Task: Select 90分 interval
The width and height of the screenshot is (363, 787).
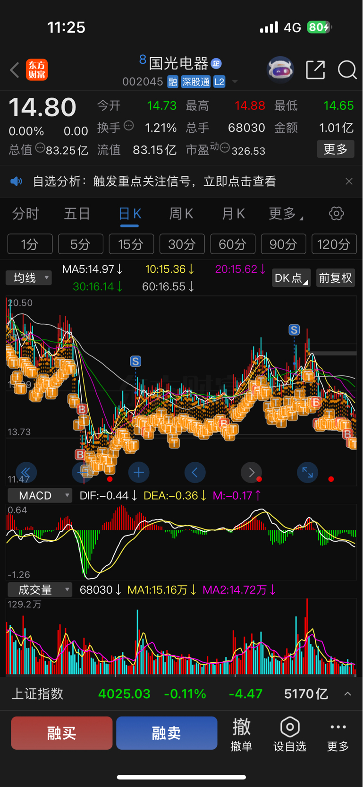Action: pos(284,244)
